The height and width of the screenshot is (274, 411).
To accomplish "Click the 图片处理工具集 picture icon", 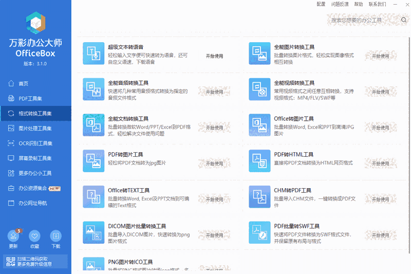I will (11, 128).
